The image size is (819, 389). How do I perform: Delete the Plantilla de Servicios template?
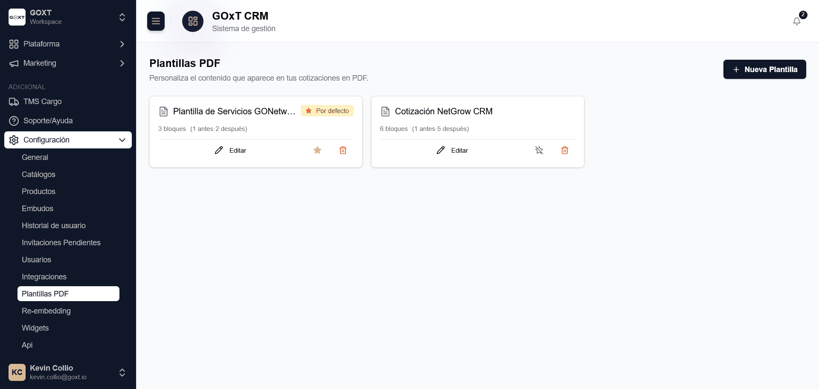coord(343,150)
